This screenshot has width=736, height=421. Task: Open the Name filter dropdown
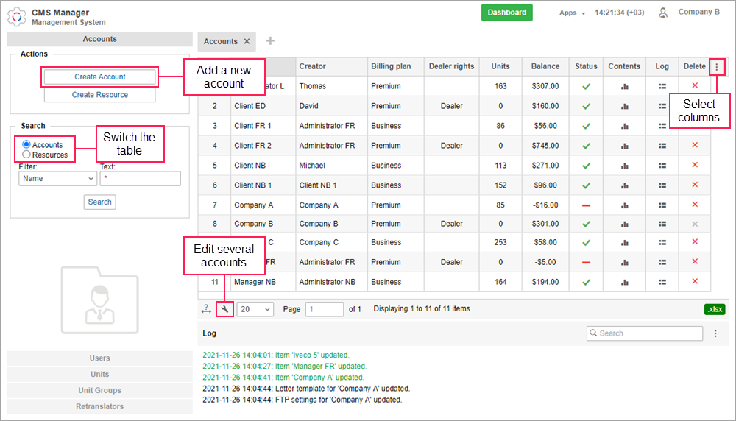point(57,178)
